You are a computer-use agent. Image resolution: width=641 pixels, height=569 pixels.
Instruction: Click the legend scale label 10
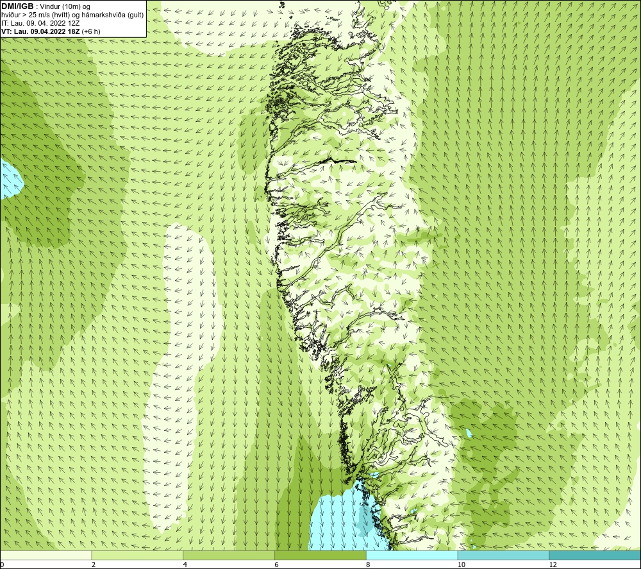pos(461,565)
